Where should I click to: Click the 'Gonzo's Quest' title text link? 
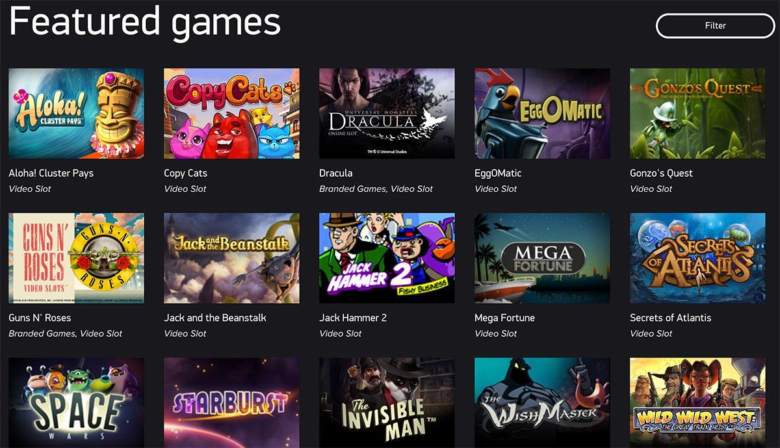[x=661, y=173]
